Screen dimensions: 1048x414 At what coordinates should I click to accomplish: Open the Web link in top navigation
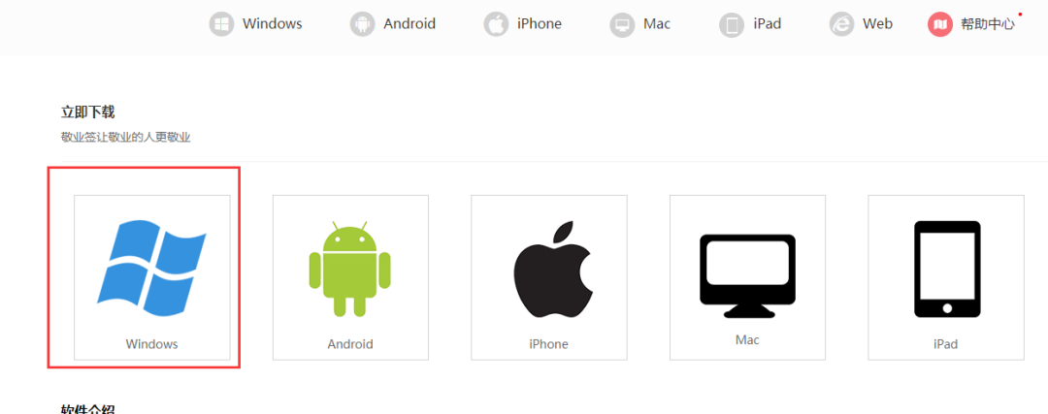[x=877, y=24]
